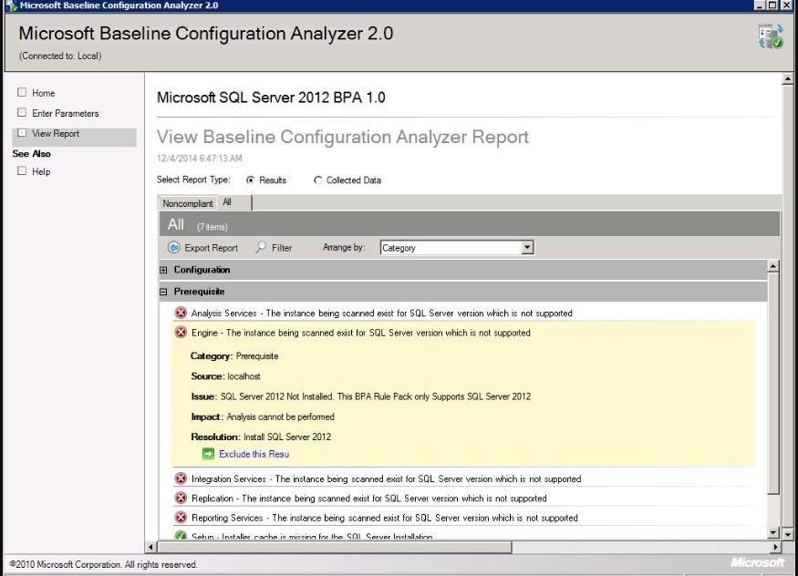Click the View Report bullet icon
The width and height of the screenshot is (798, 576).
point(21,133)
